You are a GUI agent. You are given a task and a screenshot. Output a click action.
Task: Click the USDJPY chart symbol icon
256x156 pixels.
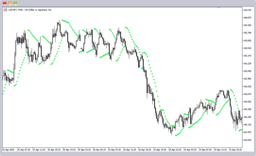coord(5,10)
